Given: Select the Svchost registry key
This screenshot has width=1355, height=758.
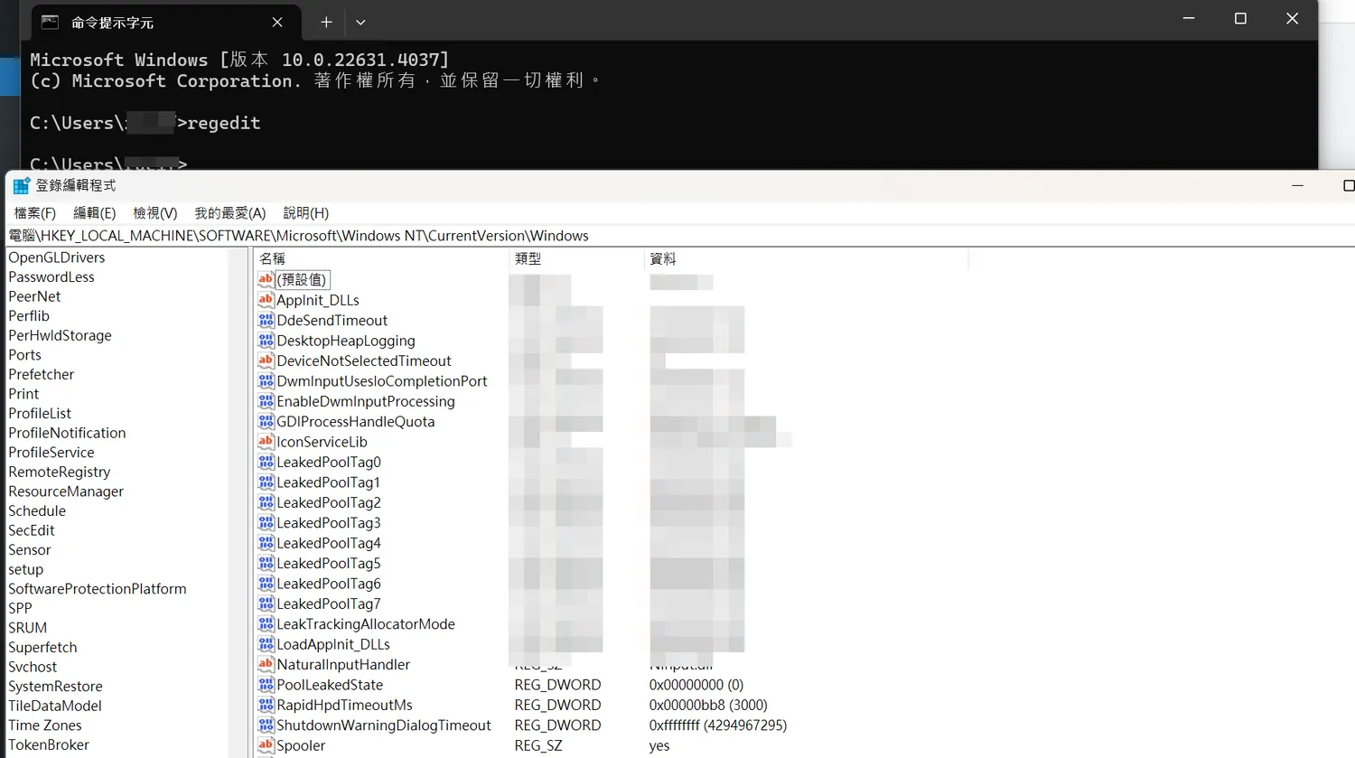Looking at the screenshot, I should [33, 667].
